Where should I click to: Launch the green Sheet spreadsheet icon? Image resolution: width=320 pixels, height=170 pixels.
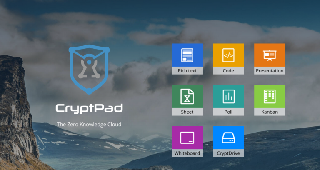pos(187,96)
